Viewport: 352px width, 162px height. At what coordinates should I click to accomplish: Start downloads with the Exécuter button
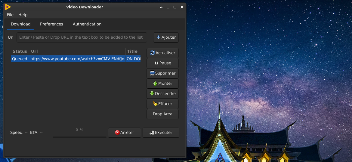tap(161, 133)
